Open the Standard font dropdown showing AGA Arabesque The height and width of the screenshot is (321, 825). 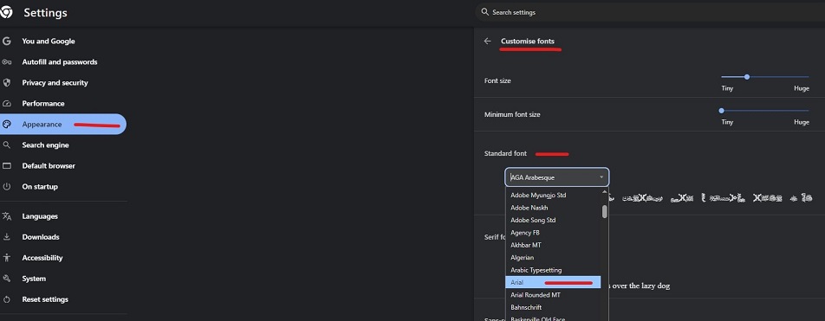(557, 177)
